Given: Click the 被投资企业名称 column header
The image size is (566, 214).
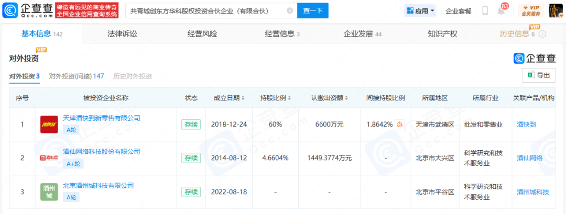Looking at the screenshot, I should (x=106, y=98).
